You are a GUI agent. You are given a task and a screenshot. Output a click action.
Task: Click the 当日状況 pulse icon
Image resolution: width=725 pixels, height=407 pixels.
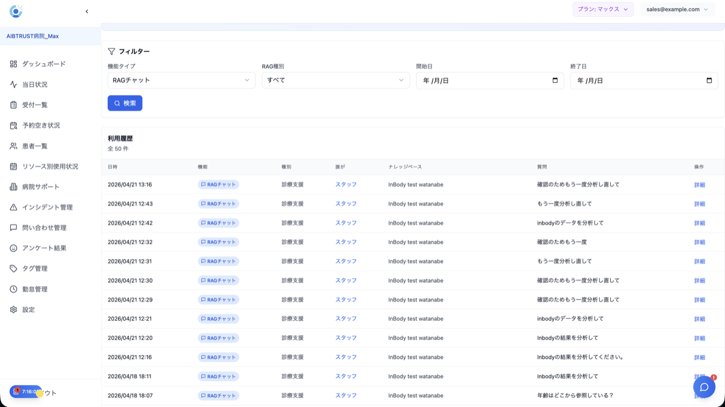pos(13,85)
